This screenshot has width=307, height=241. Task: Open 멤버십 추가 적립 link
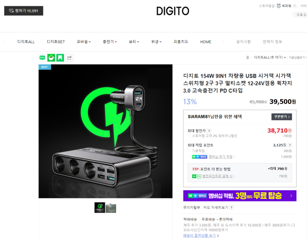[x=221, y=157]
